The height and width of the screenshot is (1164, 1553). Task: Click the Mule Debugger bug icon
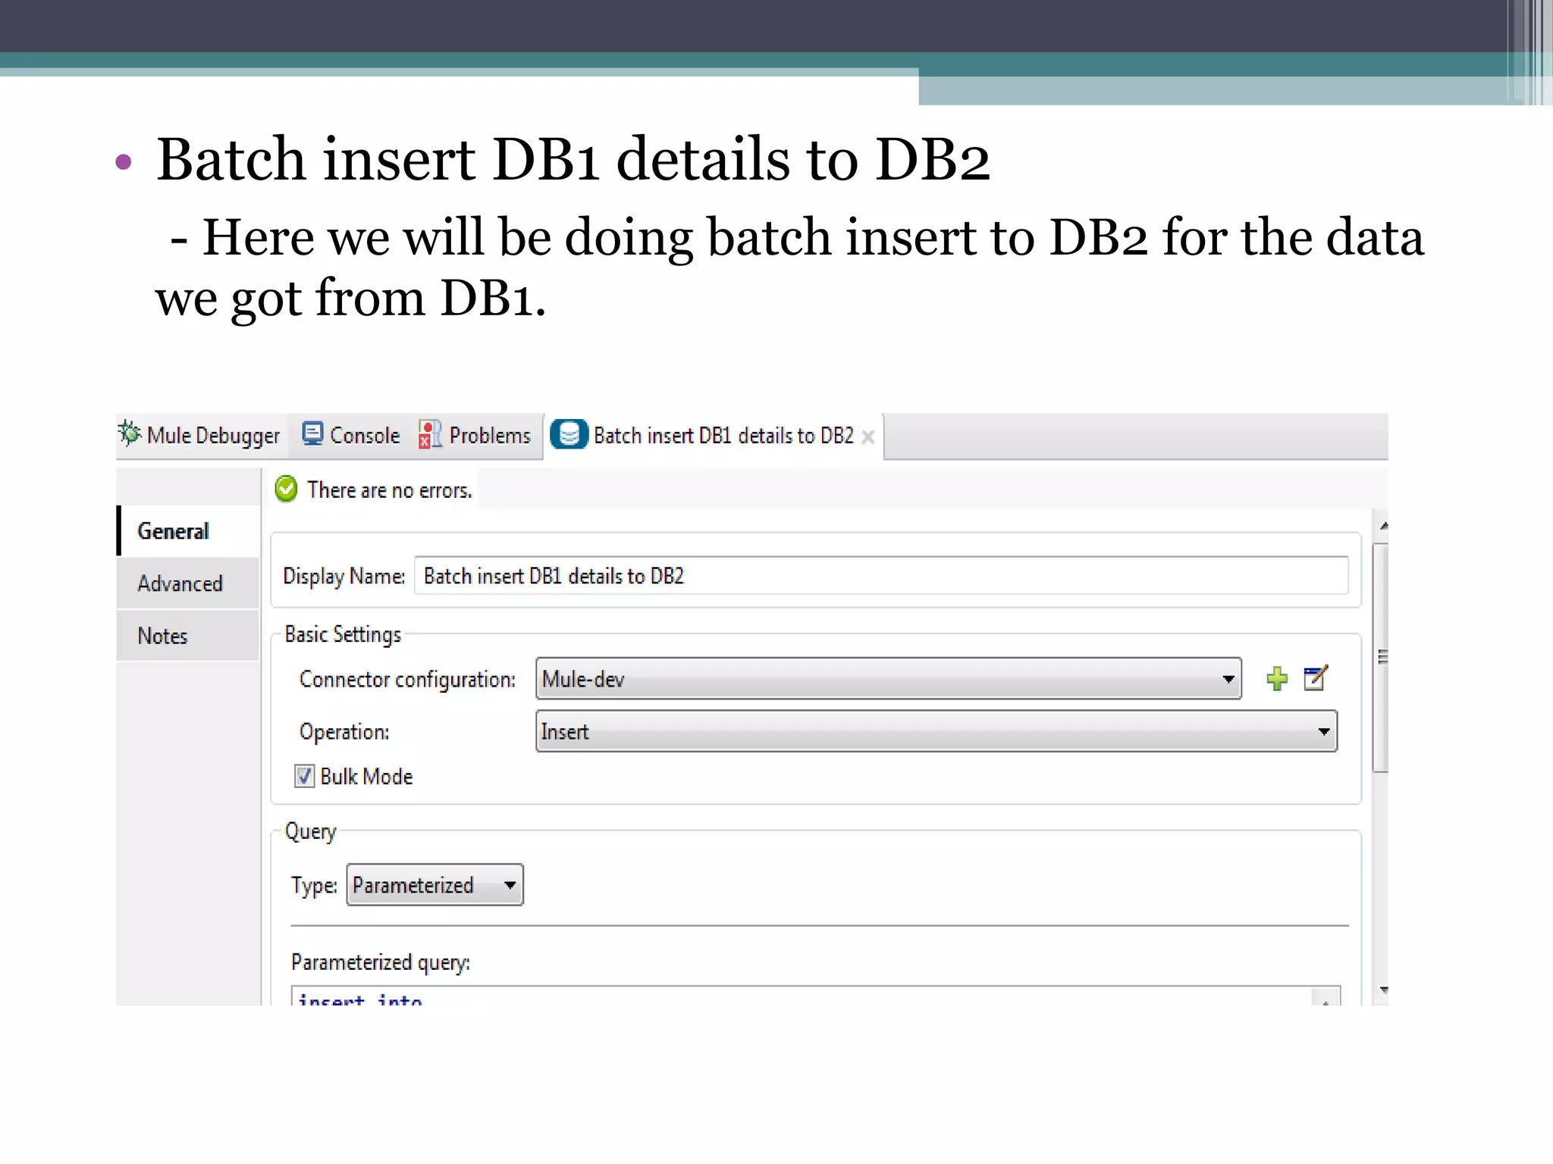(x=130, y=433)
